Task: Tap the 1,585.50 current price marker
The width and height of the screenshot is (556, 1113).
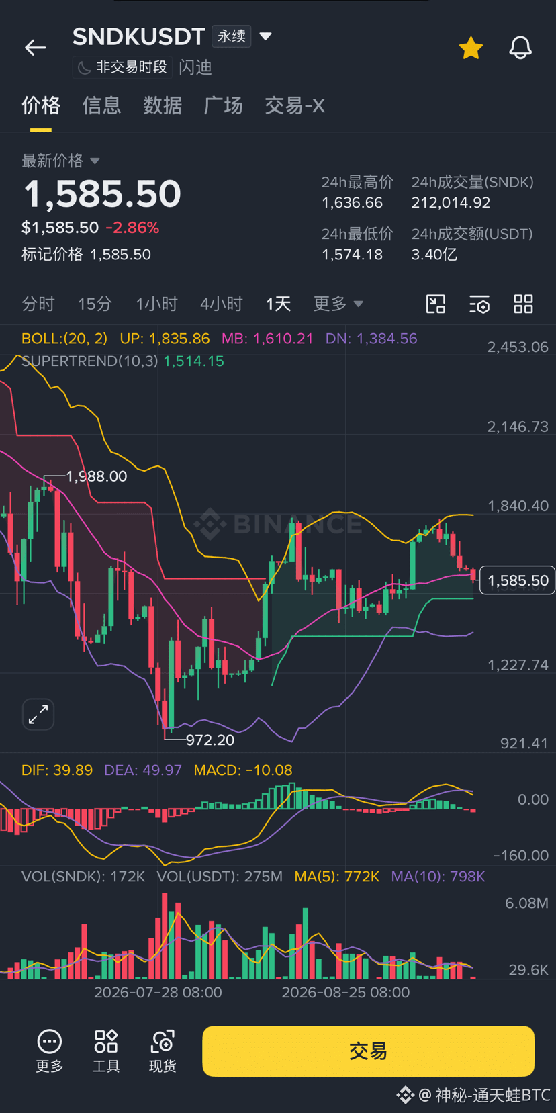Action: [x=517, y=580]
